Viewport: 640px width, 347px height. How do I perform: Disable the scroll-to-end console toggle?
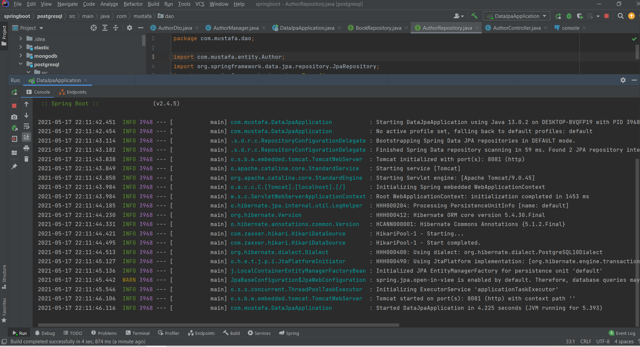coord(26,137)
